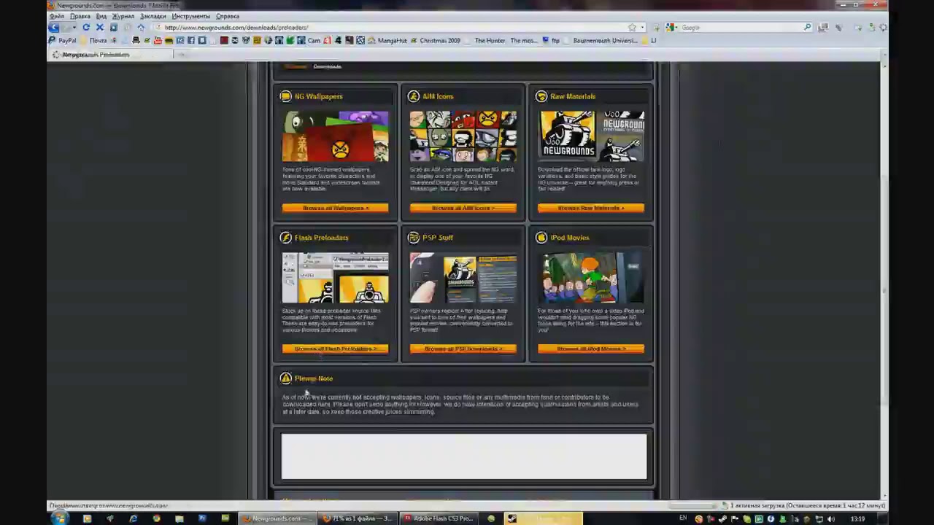Go to the home page icon
The height and width of the screenshot is (525, 934).
pos(141,27)
